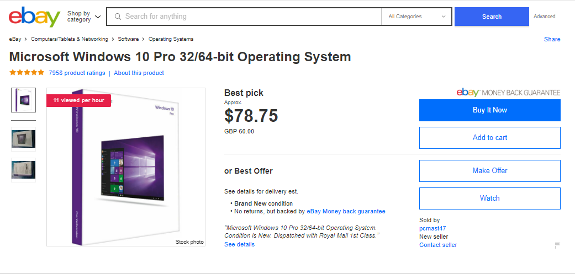
Task: Click the report flag icon
Action: point(557,245)
